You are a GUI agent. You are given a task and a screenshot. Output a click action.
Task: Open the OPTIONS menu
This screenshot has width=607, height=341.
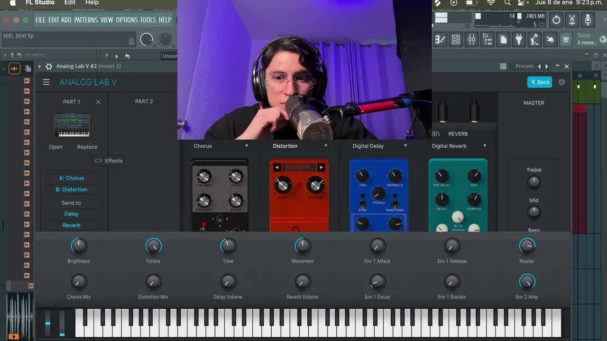coord(127,20)
